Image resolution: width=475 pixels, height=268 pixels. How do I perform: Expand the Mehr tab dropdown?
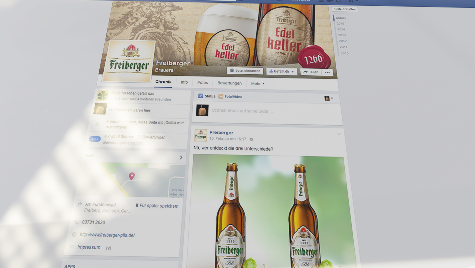(x=258, y=84)
